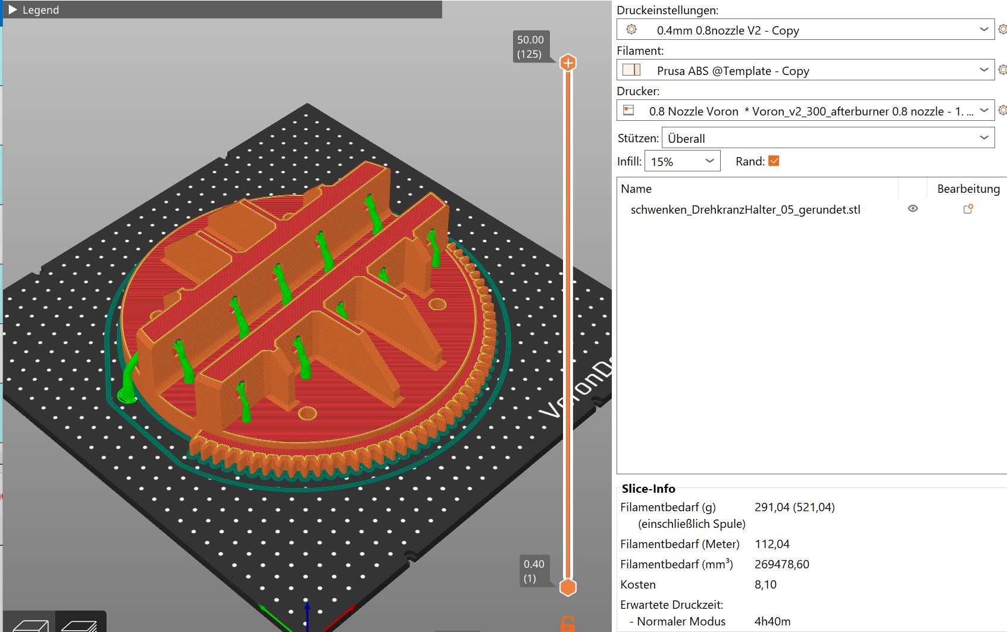Viewport: 1007px width, 632px height.
Task: Toggle visibility eye for DrehkranzHalter object
Action: coord(912,208)
